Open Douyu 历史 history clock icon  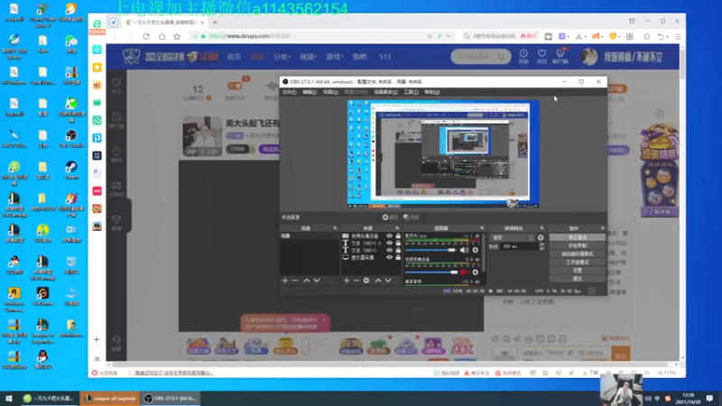[x=523, y=56]
